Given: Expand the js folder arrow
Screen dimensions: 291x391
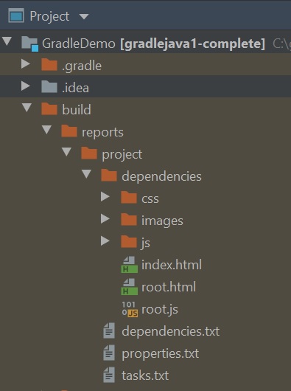Looking at the screenshot, I should [105, 241].
